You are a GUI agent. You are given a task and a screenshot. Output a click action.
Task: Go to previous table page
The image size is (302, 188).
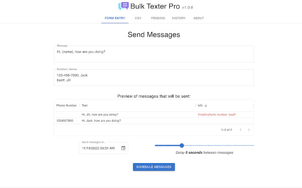click(240, 129)
